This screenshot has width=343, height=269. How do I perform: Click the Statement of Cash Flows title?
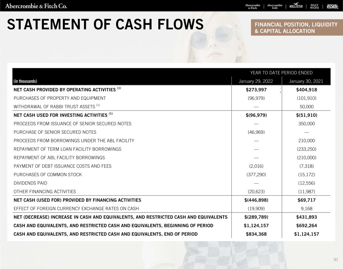105,25
